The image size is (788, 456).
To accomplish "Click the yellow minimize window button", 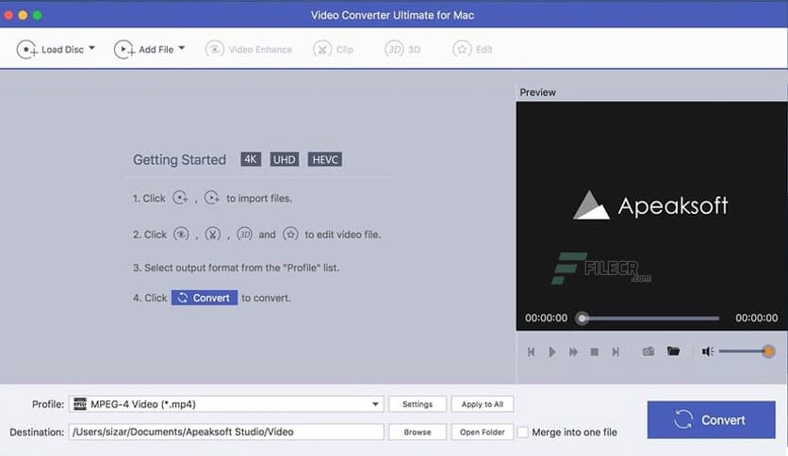I will 23,15.
